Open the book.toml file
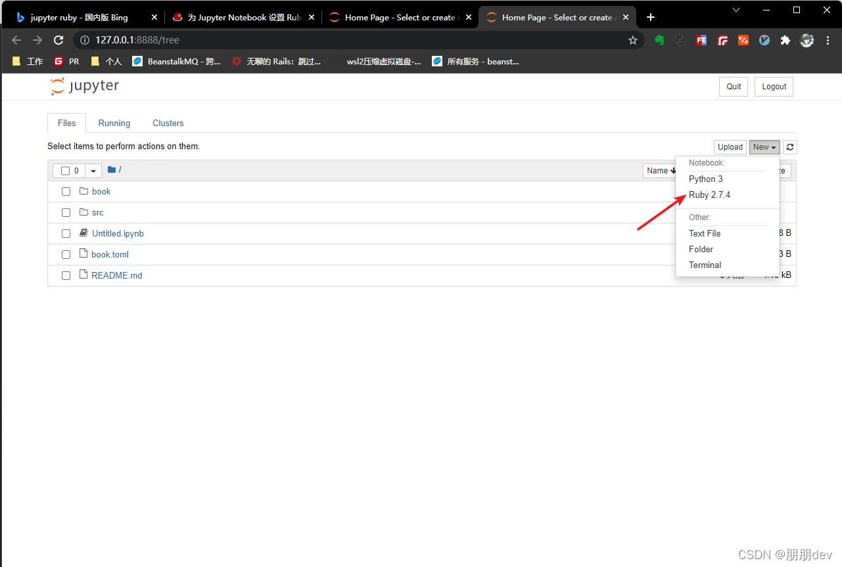The width and height of the screenshot is (842, 567). pyautogui.click(x=110, y=254)
